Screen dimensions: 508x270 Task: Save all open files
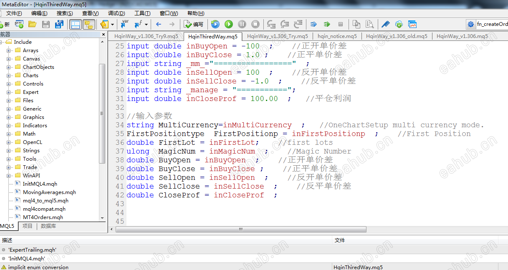(59, 24)
